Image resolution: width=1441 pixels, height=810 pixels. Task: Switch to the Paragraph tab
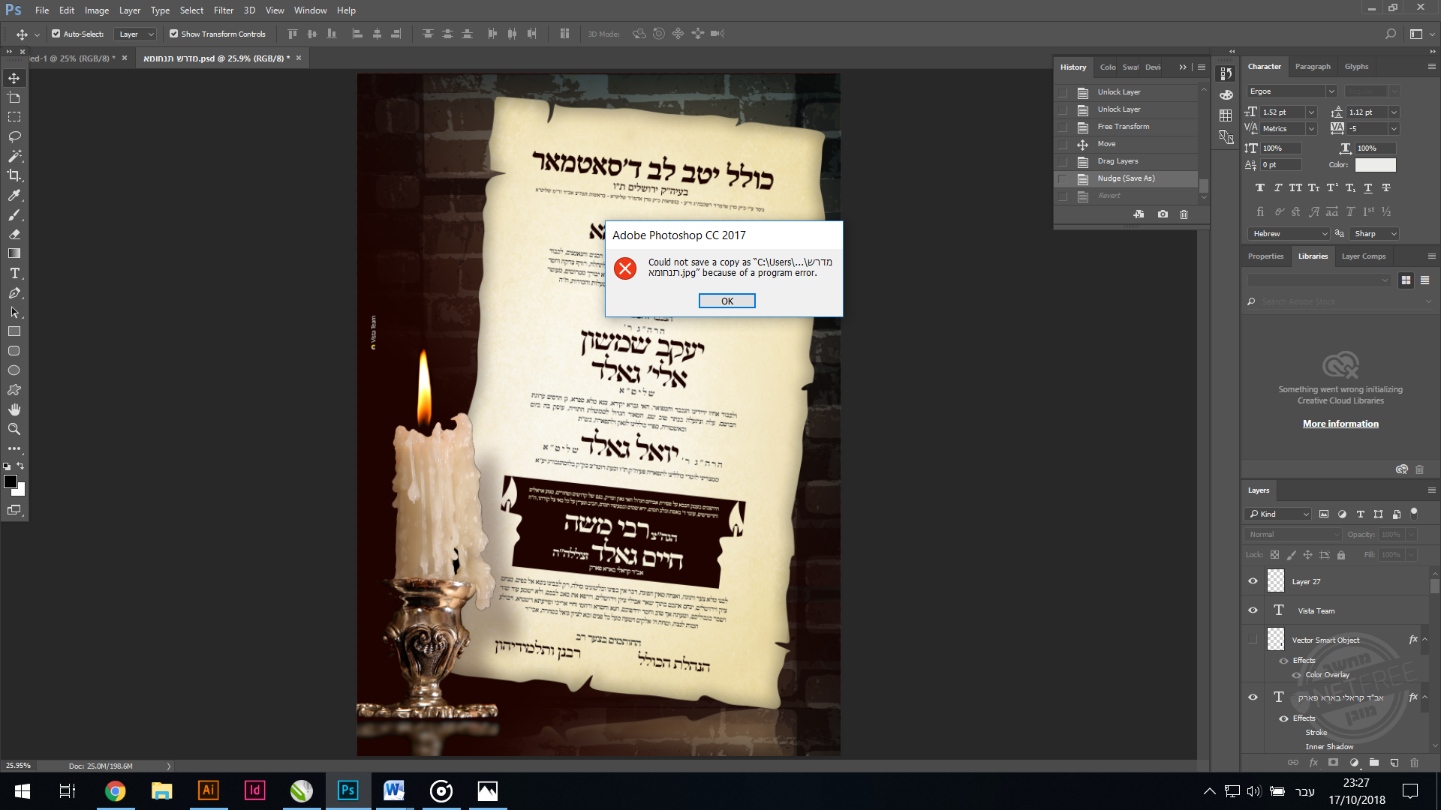tap(1313, 67)
